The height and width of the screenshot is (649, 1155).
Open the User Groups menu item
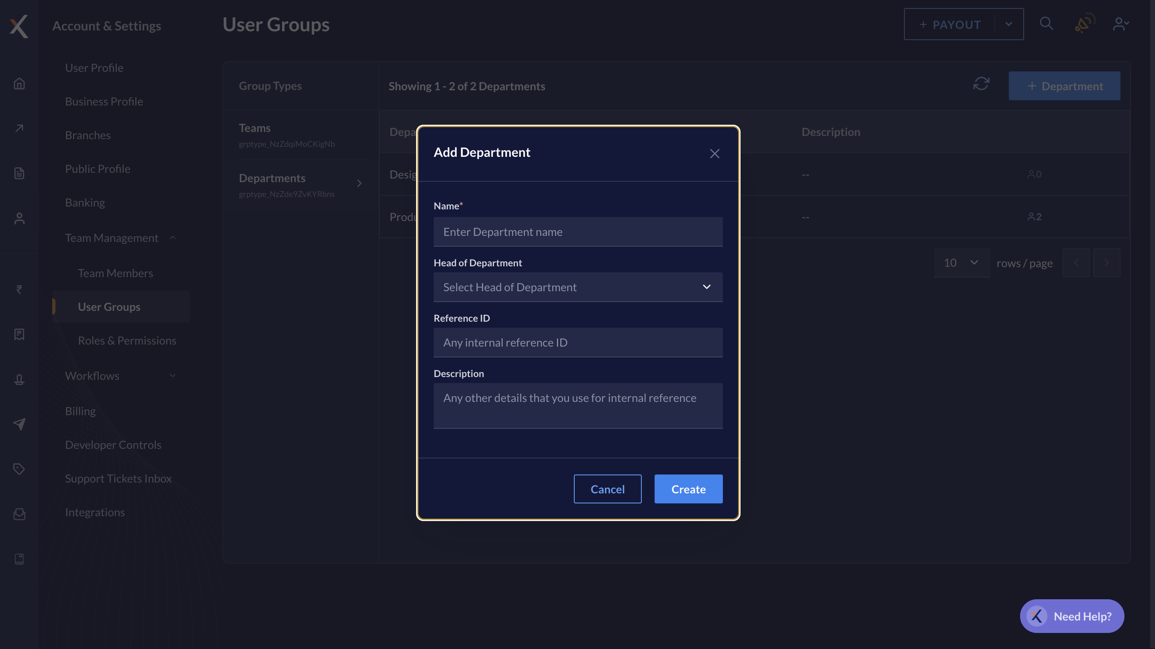pos(109,307)
